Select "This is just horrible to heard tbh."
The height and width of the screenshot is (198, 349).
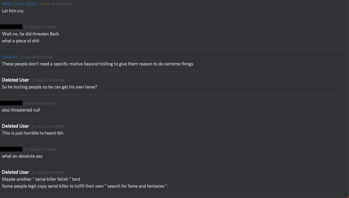click(33, 133)
